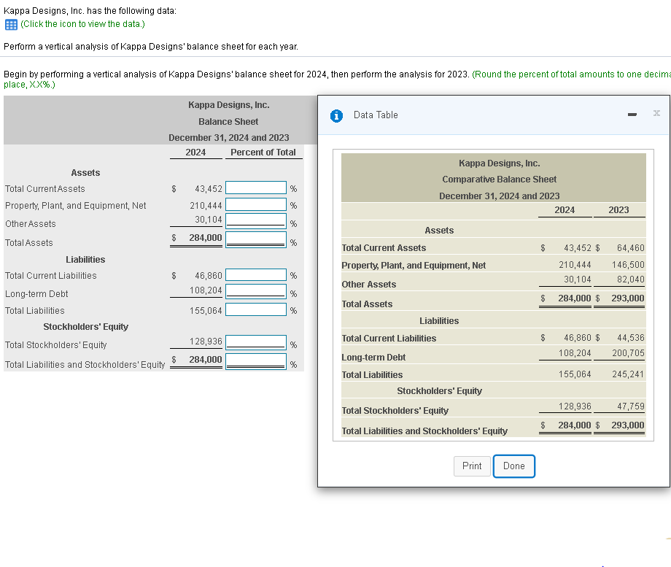Click the 2023 column header in the data table
The width and height of the screenshot is (671, 567).
(x=618, y=210)
